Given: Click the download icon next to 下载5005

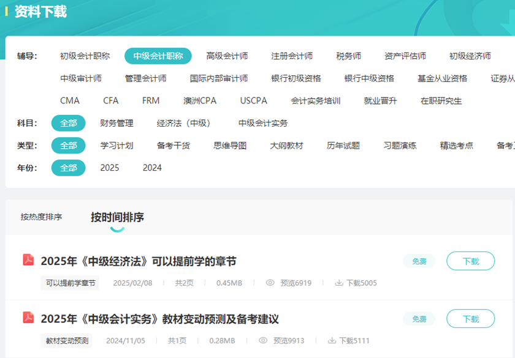Looking at the screenshot, I should 339,283.
